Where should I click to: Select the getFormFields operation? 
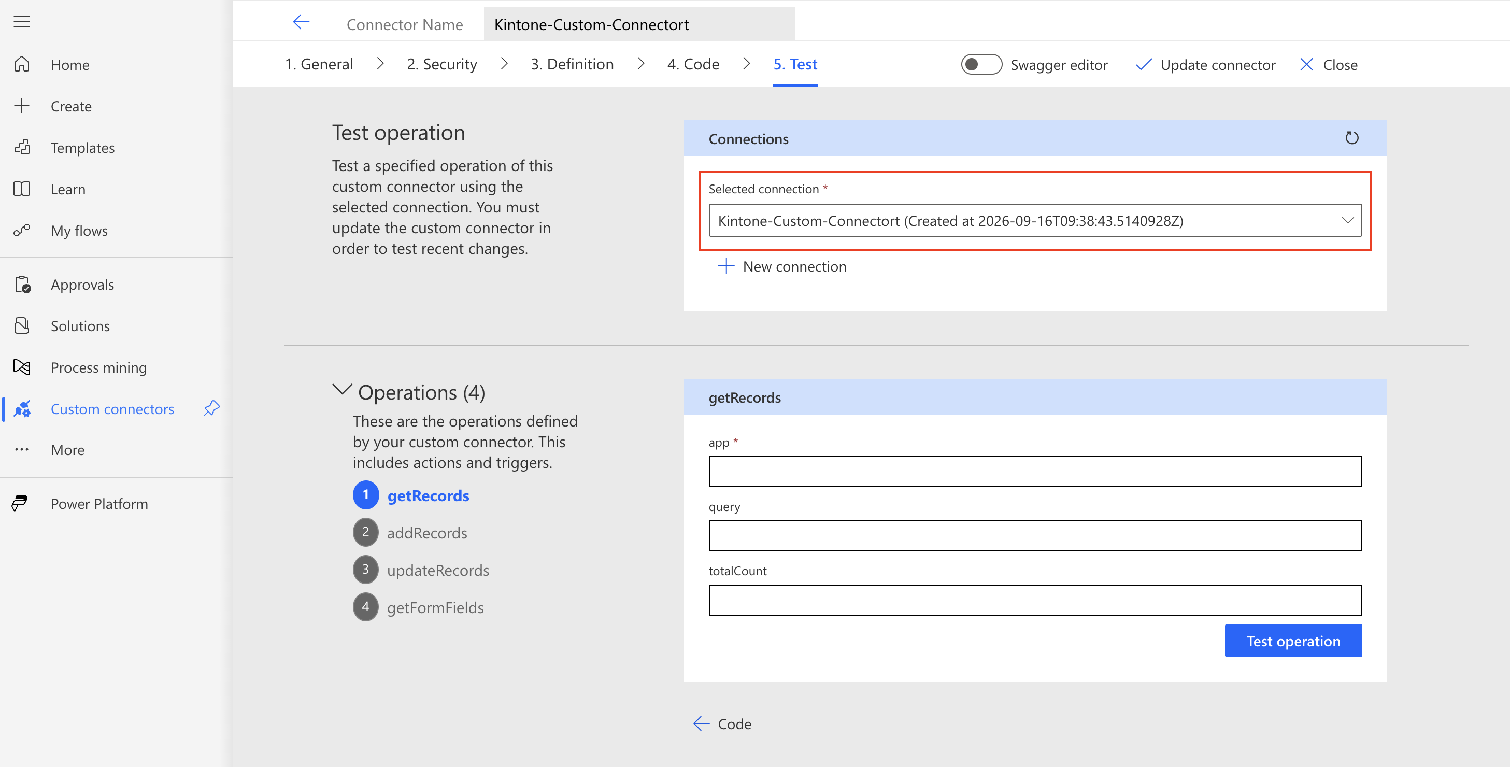(418, 607)
